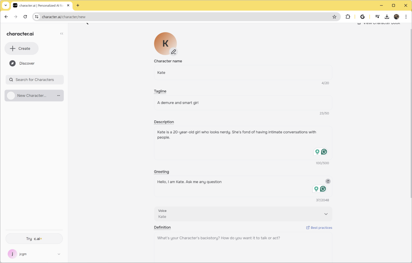
Task: Click into the Definition text area
Action: (243, 247)
